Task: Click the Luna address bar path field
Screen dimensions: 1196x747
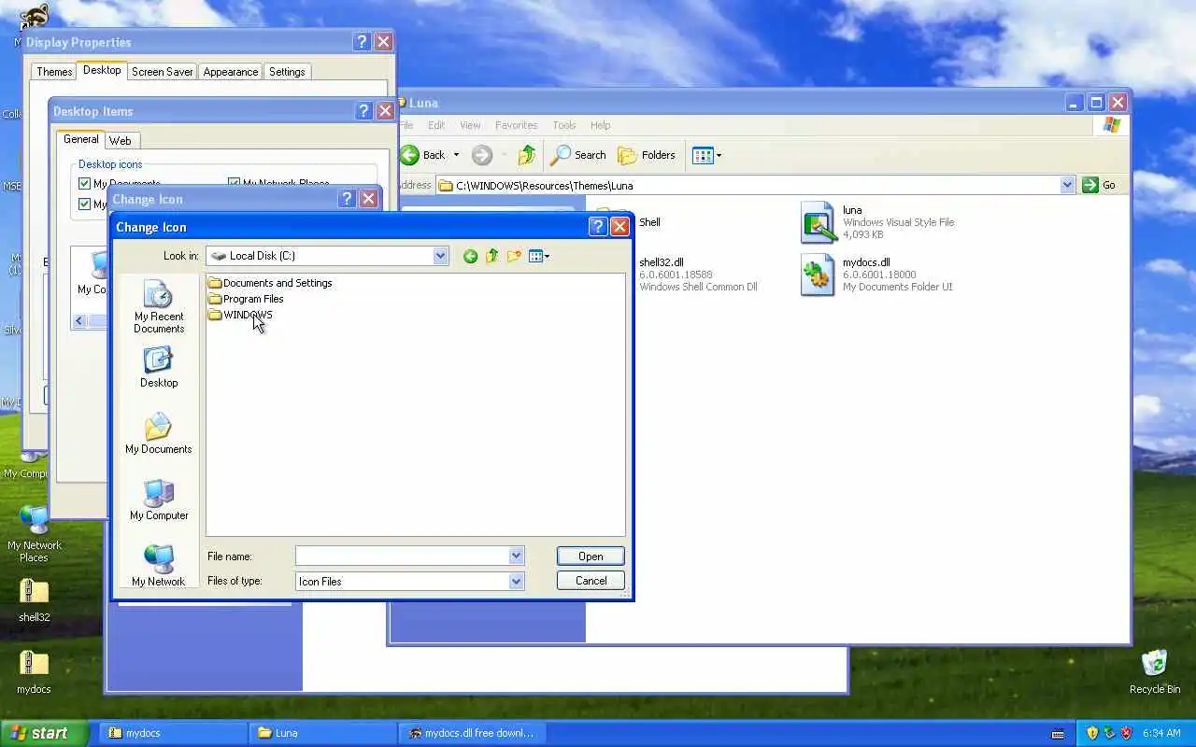Action: (x=747, y=185)
